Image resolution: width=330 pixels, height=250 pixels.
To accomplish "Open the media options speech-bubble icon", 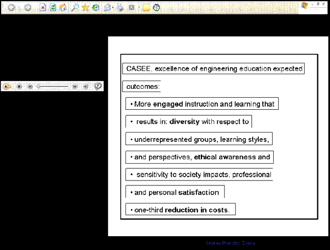I will (98, 86).
